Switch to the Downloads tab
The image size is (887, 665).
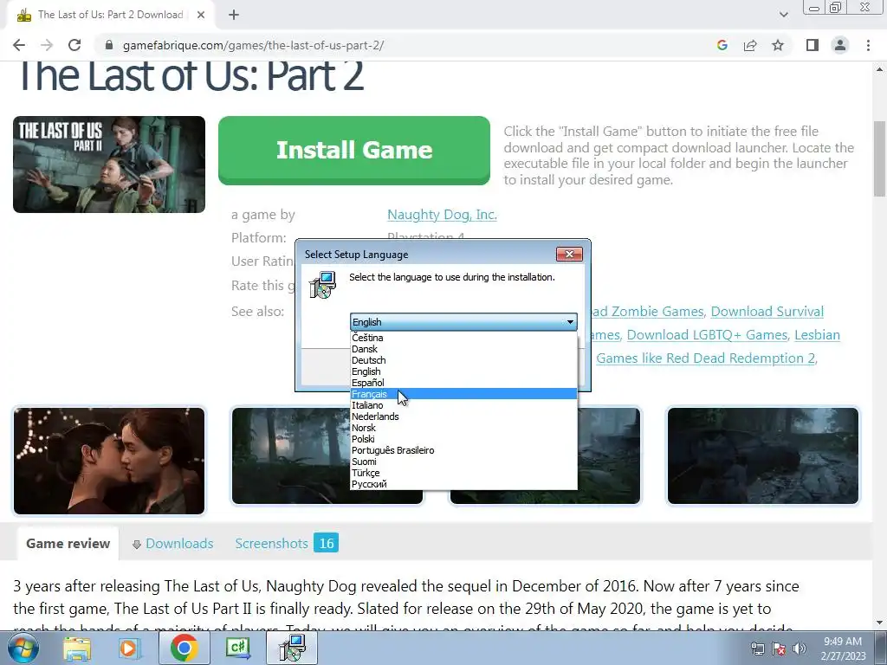[x=172, y=544]
